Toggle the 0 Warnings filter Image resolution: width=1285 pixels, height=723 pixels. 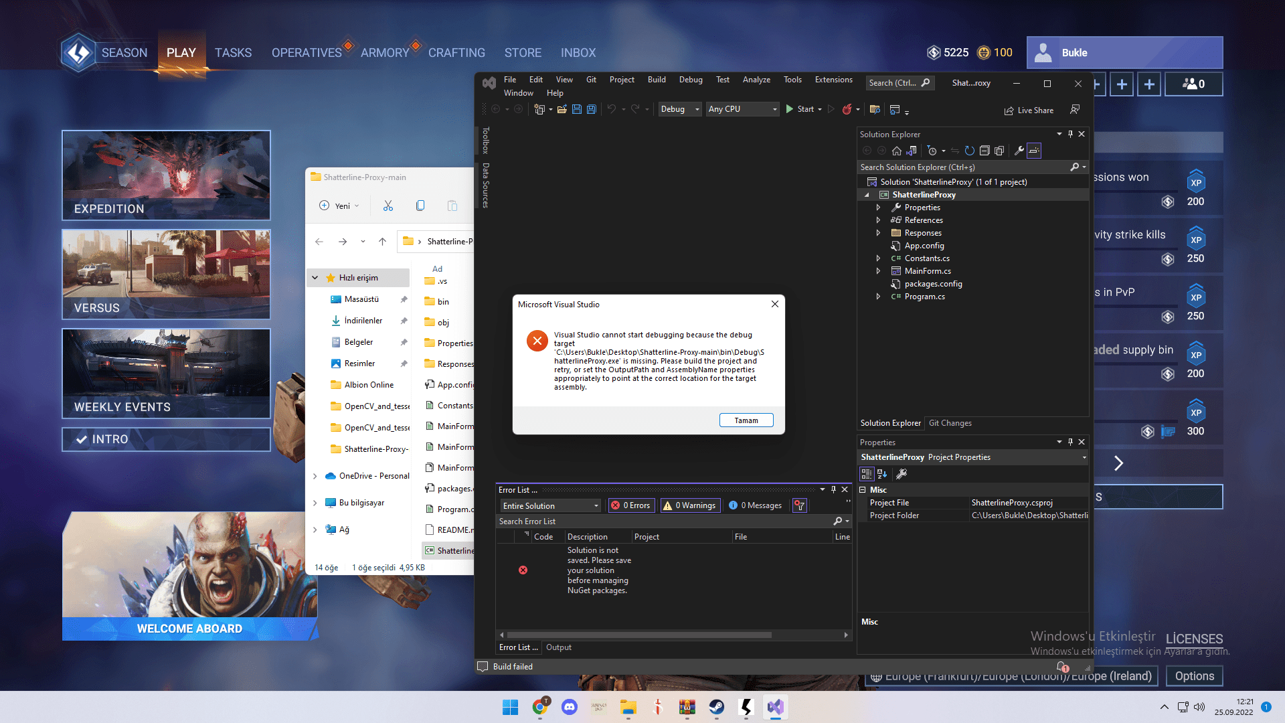coord(689,505)
